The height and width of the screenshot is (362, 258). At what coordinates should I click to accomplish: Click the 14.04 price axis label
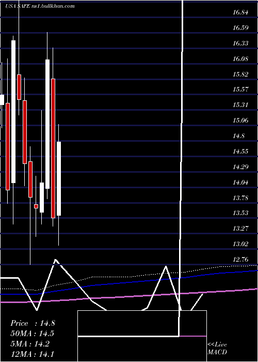pyautogui.click(x=240, y=183)
